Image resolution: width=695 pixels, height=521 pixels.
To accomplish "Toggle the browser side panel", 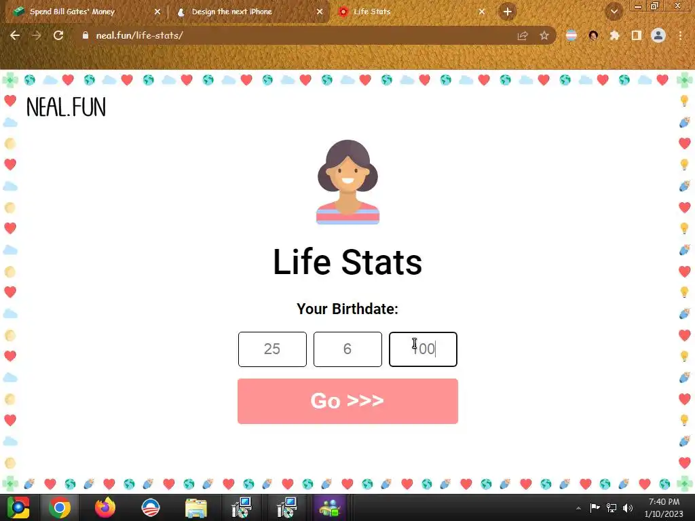I will tap(637, 35).
